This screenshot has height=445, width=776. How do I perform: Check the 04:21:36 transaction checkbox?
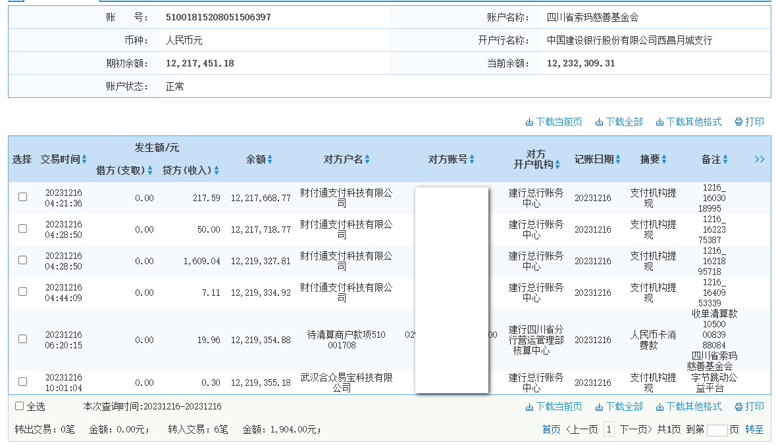click(23, 197)
